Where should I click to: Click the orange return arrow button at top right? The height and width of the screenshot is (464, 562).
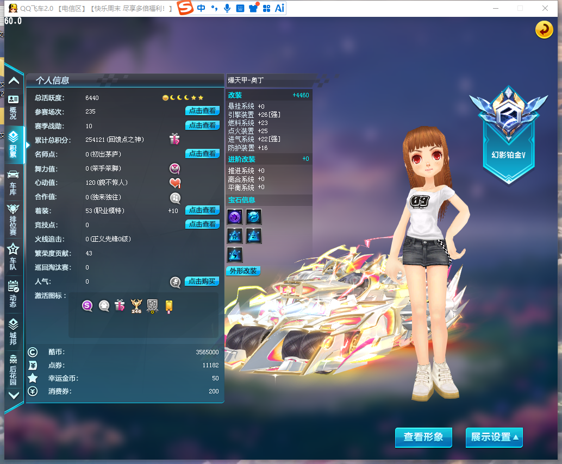tap(544, 30)
